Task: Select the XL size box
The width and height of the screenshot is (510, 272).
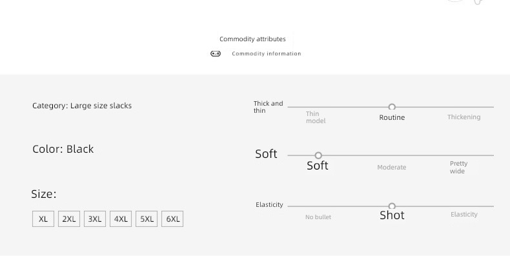Action: (x=43, y=219)
